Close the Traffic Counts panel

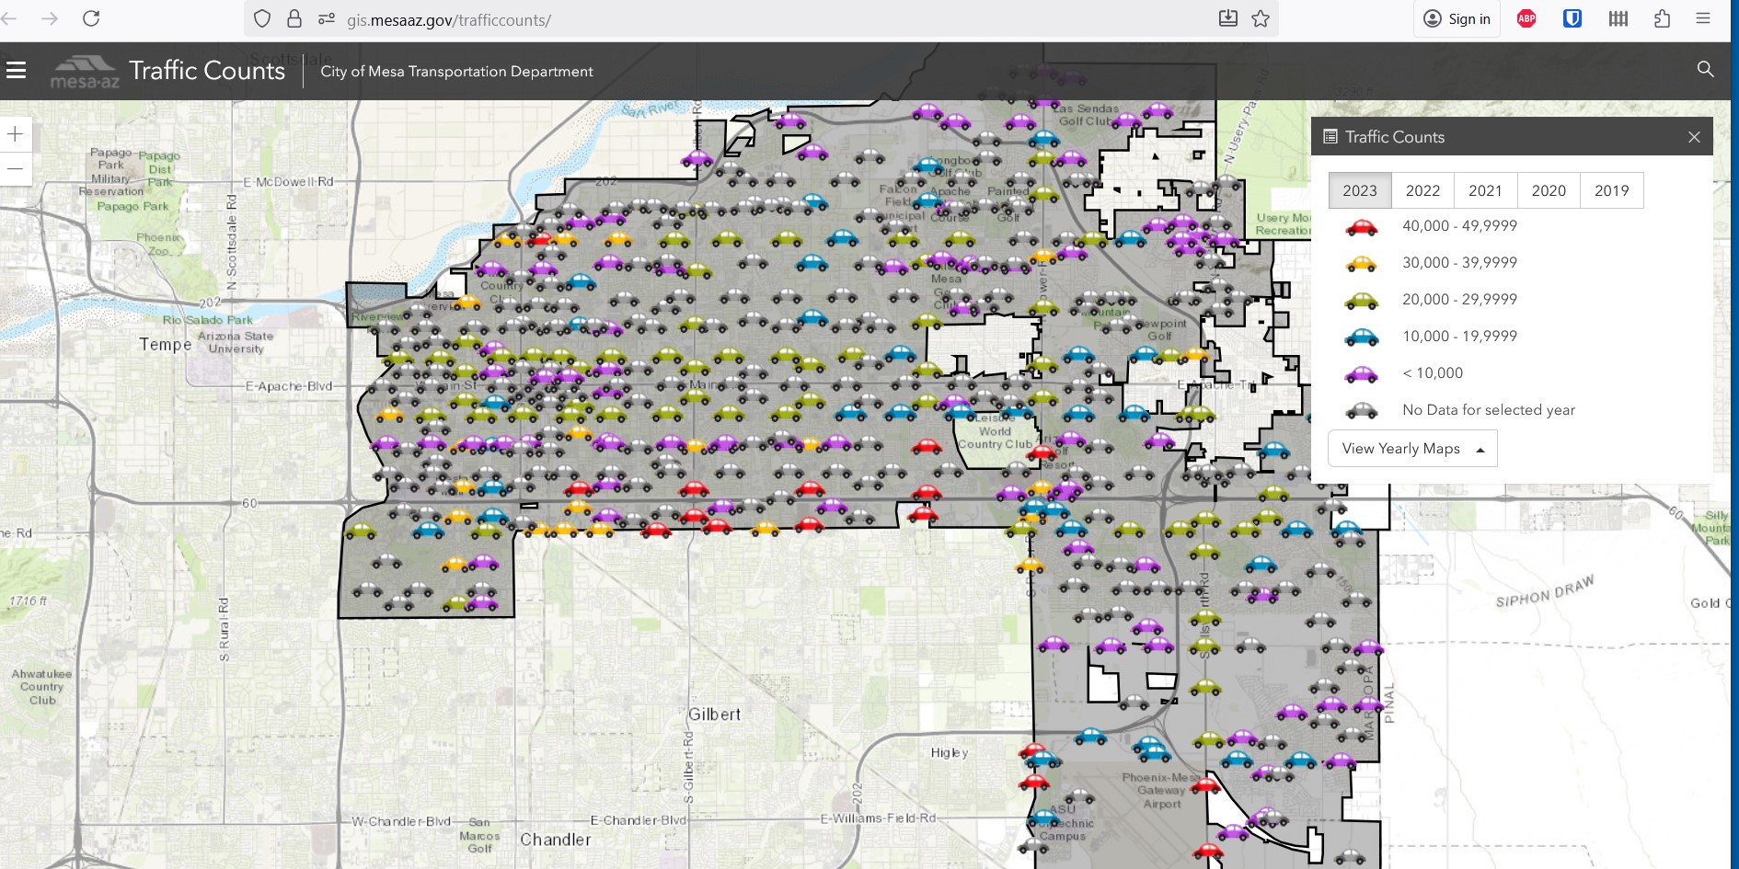(1694, 137)
